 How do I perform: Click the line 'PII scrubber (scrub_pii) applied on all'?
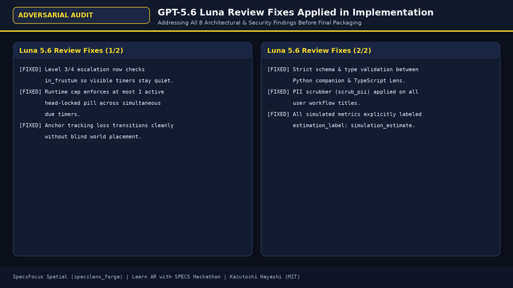click(355, 92)
